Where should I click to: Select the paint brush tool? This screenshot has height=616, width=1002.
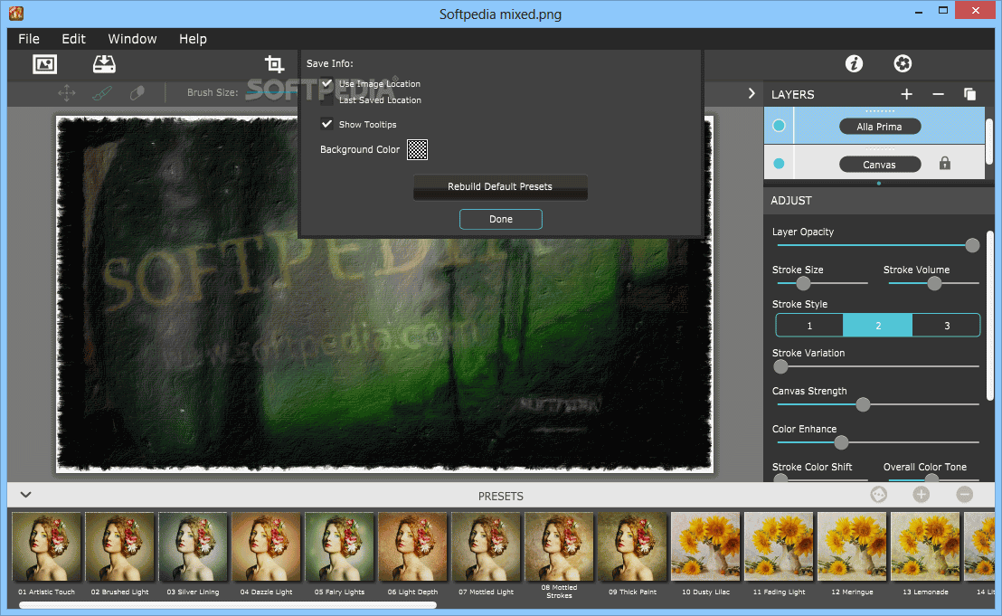[x=102, y=93]
